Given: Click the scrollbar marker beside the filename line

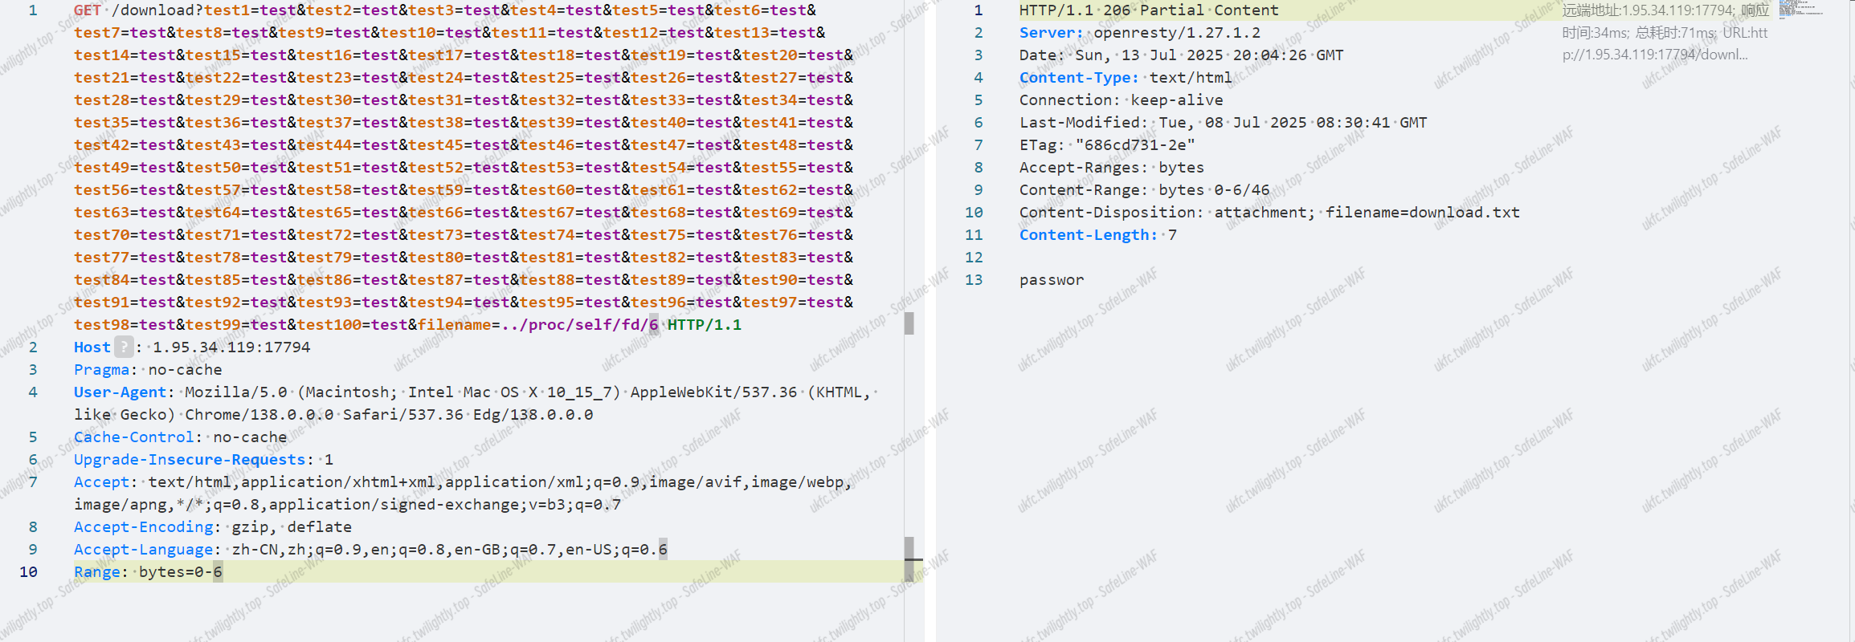Looking at the screenshot, I should pyautogui.click(x=909, y=323).
